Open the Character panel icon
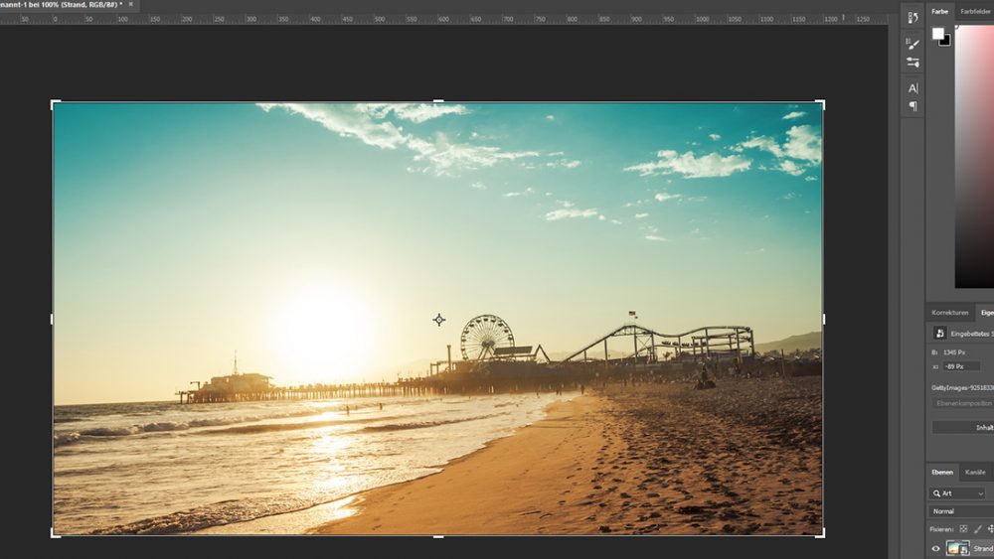This screenshot has height=559, width=994. click(912, 88)
